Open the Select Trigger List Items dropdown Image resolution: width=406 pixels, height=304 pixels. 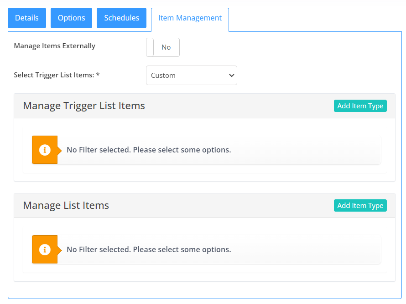[192, 76]
